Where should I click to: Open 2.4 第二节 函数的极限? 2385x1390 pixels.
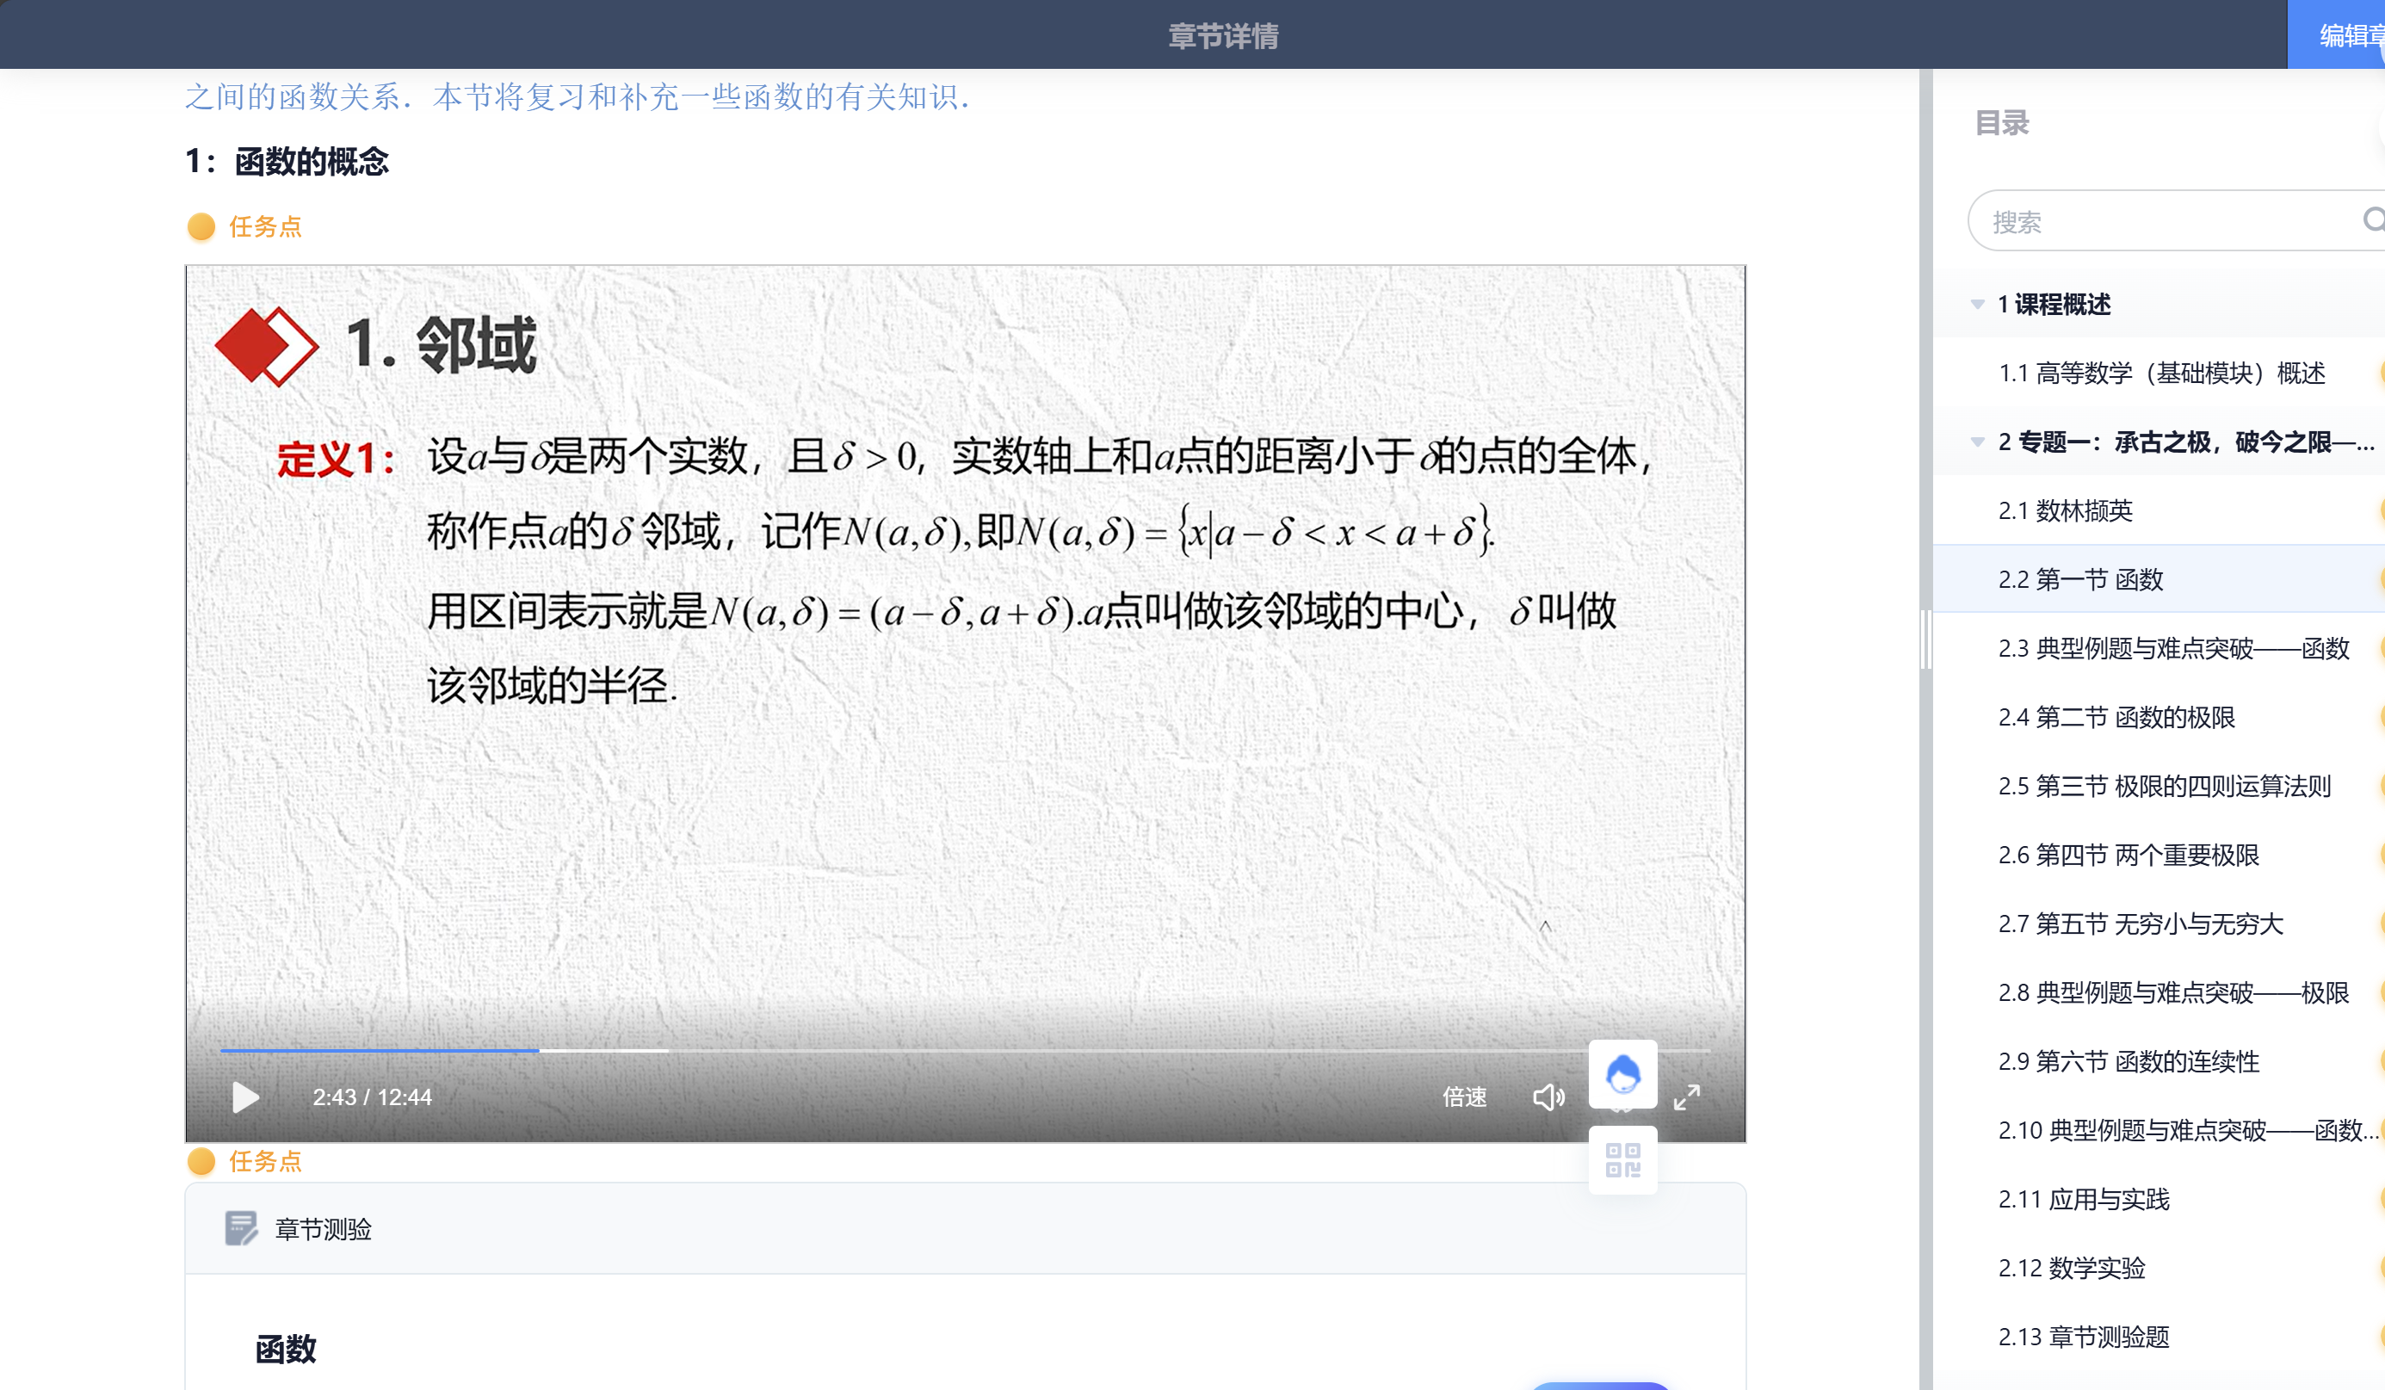point(2116,717)
